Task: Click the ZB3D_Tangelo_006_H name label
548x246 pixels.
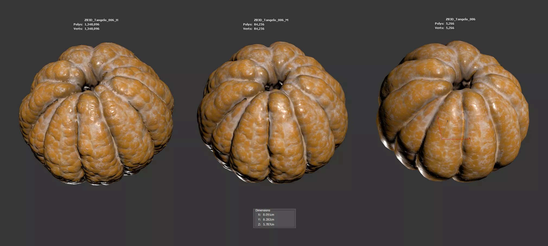Action: [101, 20]
